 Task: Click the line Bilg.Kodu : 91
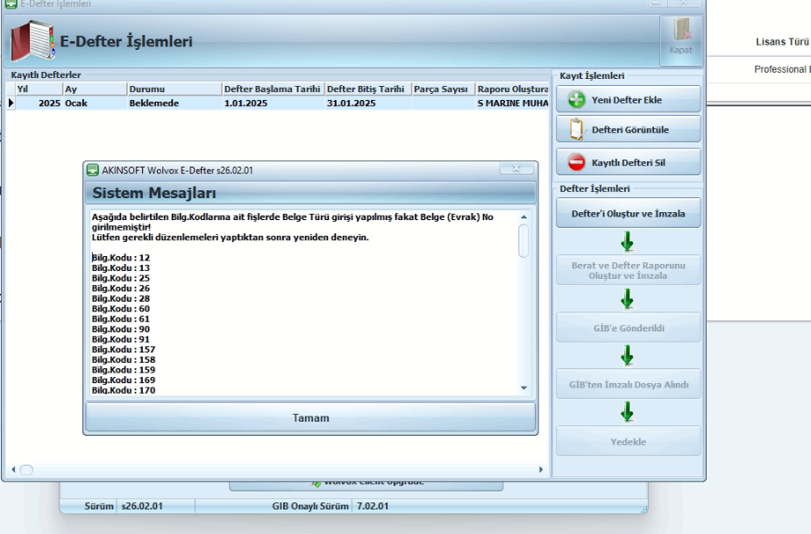click(121, 339)
